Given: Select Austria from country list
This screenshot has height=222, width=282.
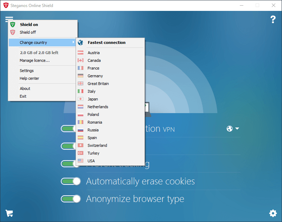Looking at the screenshot, I should tap(110, 53).
